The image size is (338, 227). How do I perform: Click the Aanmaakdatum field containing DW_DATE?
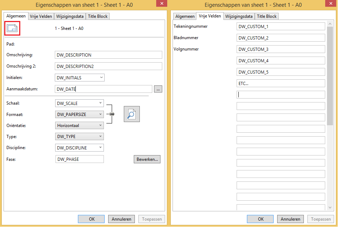tap(104, 89)
